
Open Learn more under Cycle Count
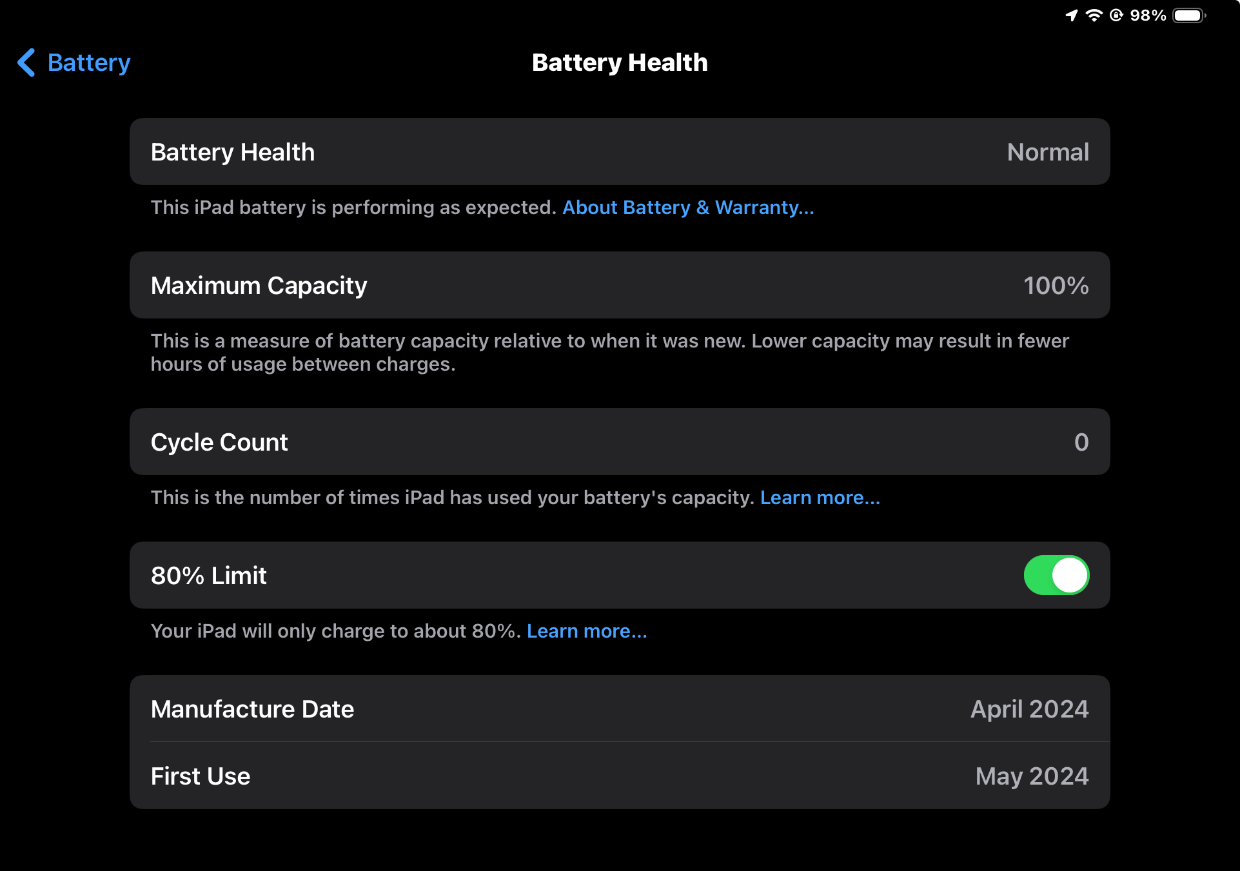[820, 498]
